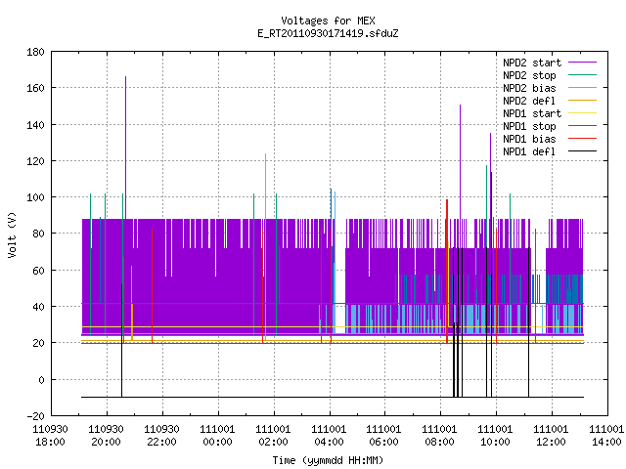Click the 180 y-axis tick value
This screenshot has height=469, width=626.
coord(35,52)
